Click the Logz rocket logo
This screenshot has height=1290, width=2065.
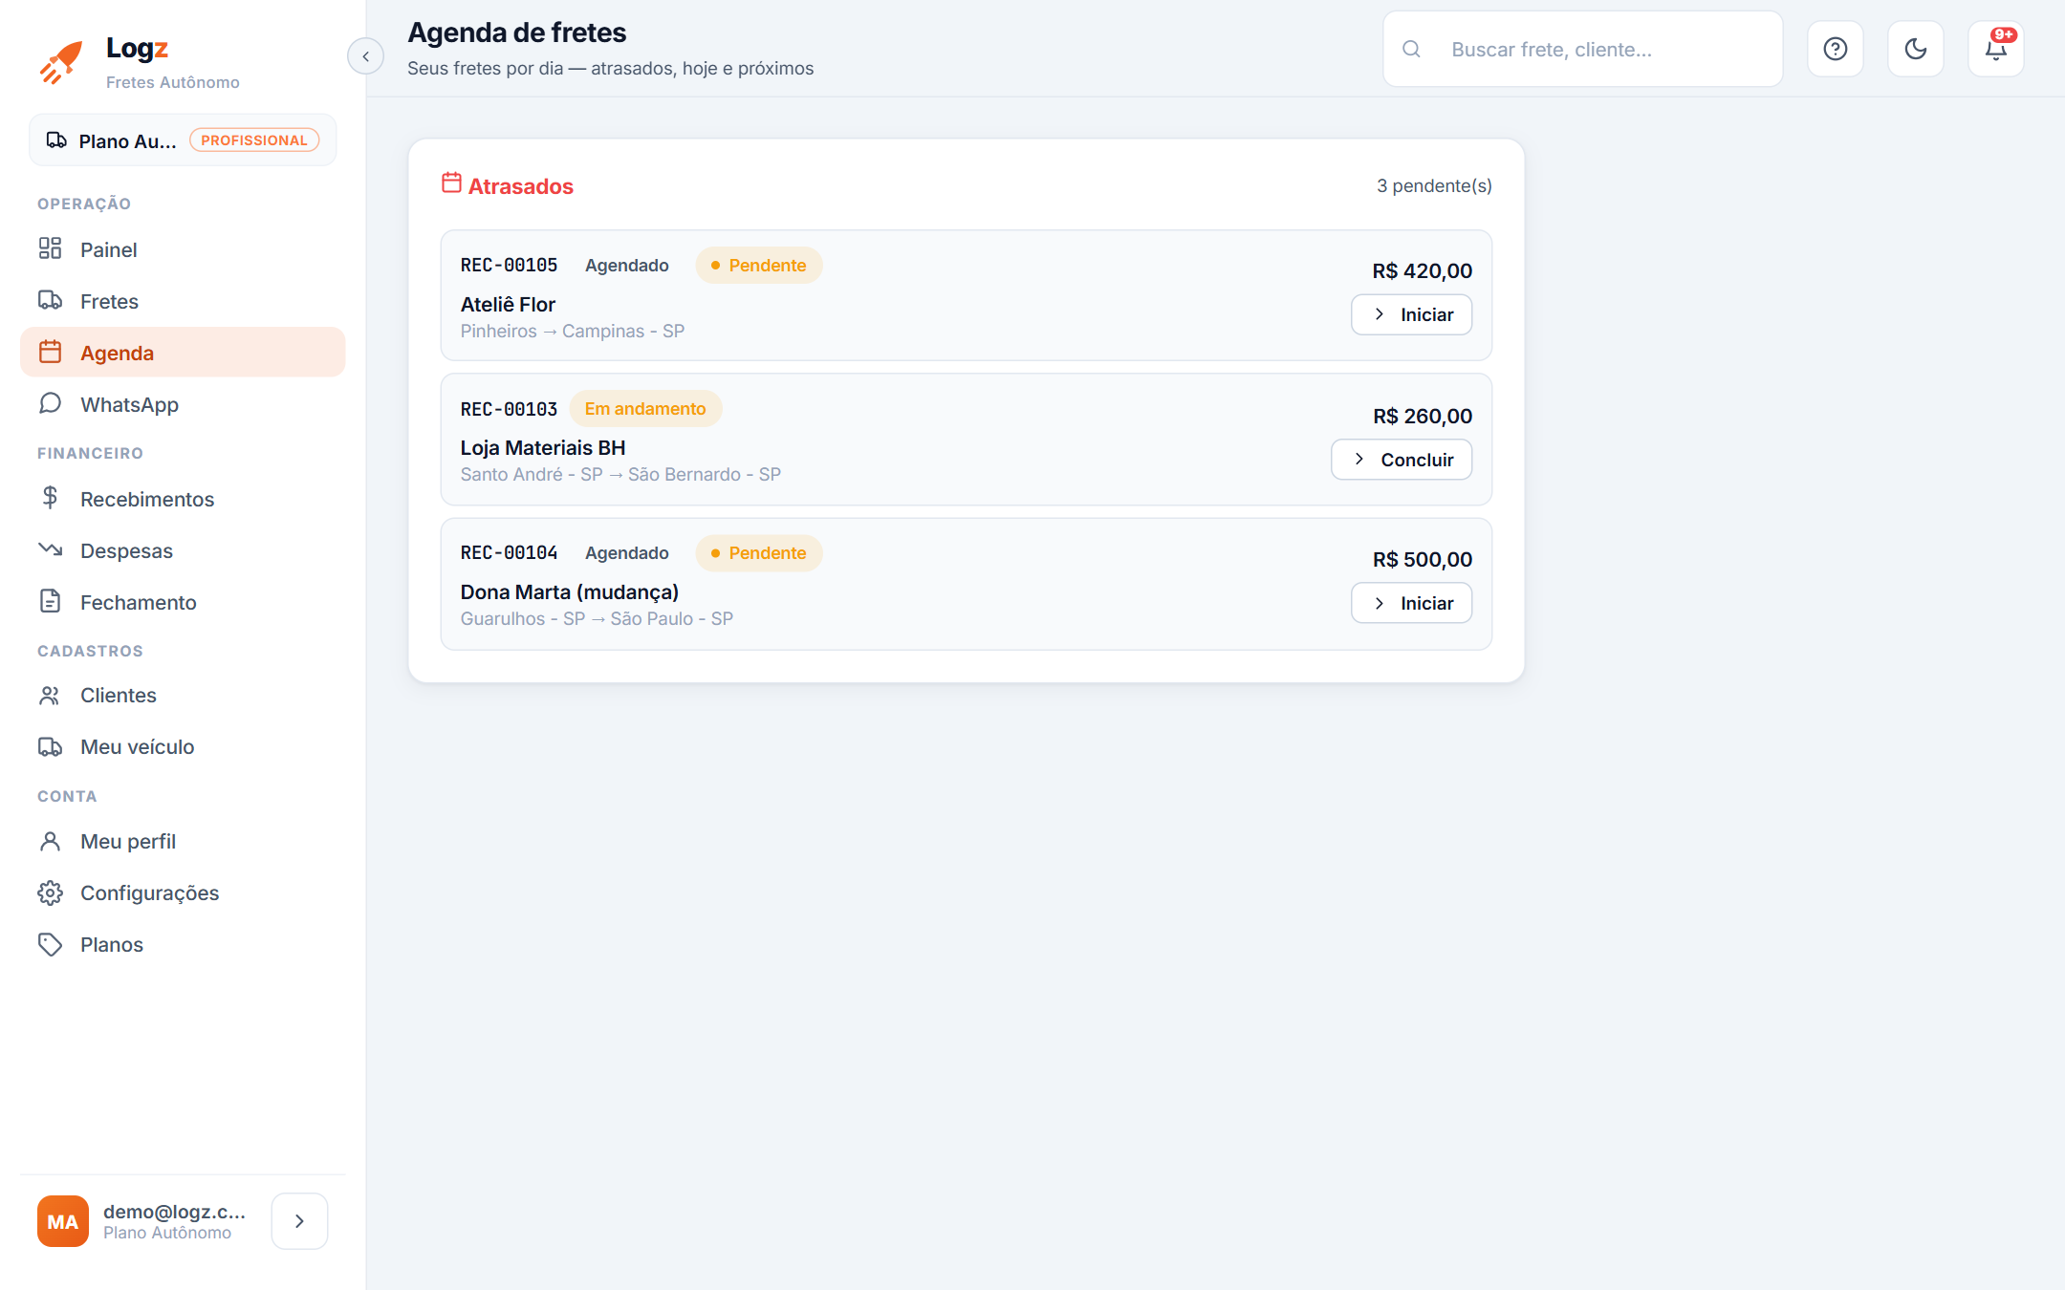point(61,62)
